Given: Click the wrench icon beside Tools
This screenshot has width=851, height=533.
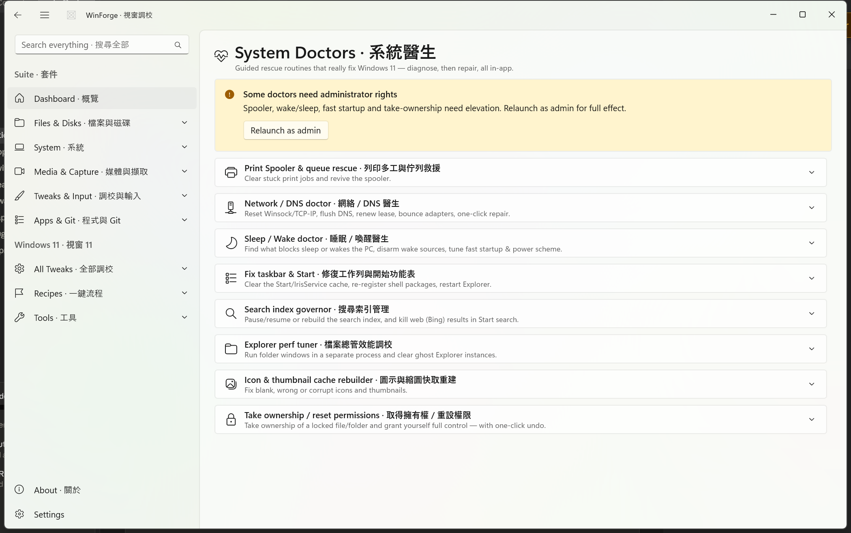Looking at the screenshot, I should point(19,317).
